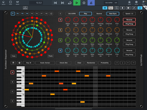The image size is (147, 110).
Task: Click the Randomize button
Action: [x=91, y=63]
